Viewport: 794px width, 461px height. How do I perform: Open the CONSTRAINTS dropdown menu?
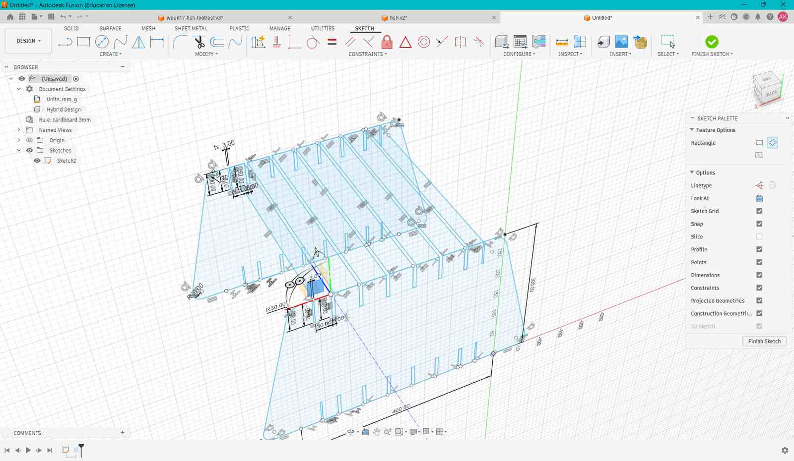coord(368,54)
